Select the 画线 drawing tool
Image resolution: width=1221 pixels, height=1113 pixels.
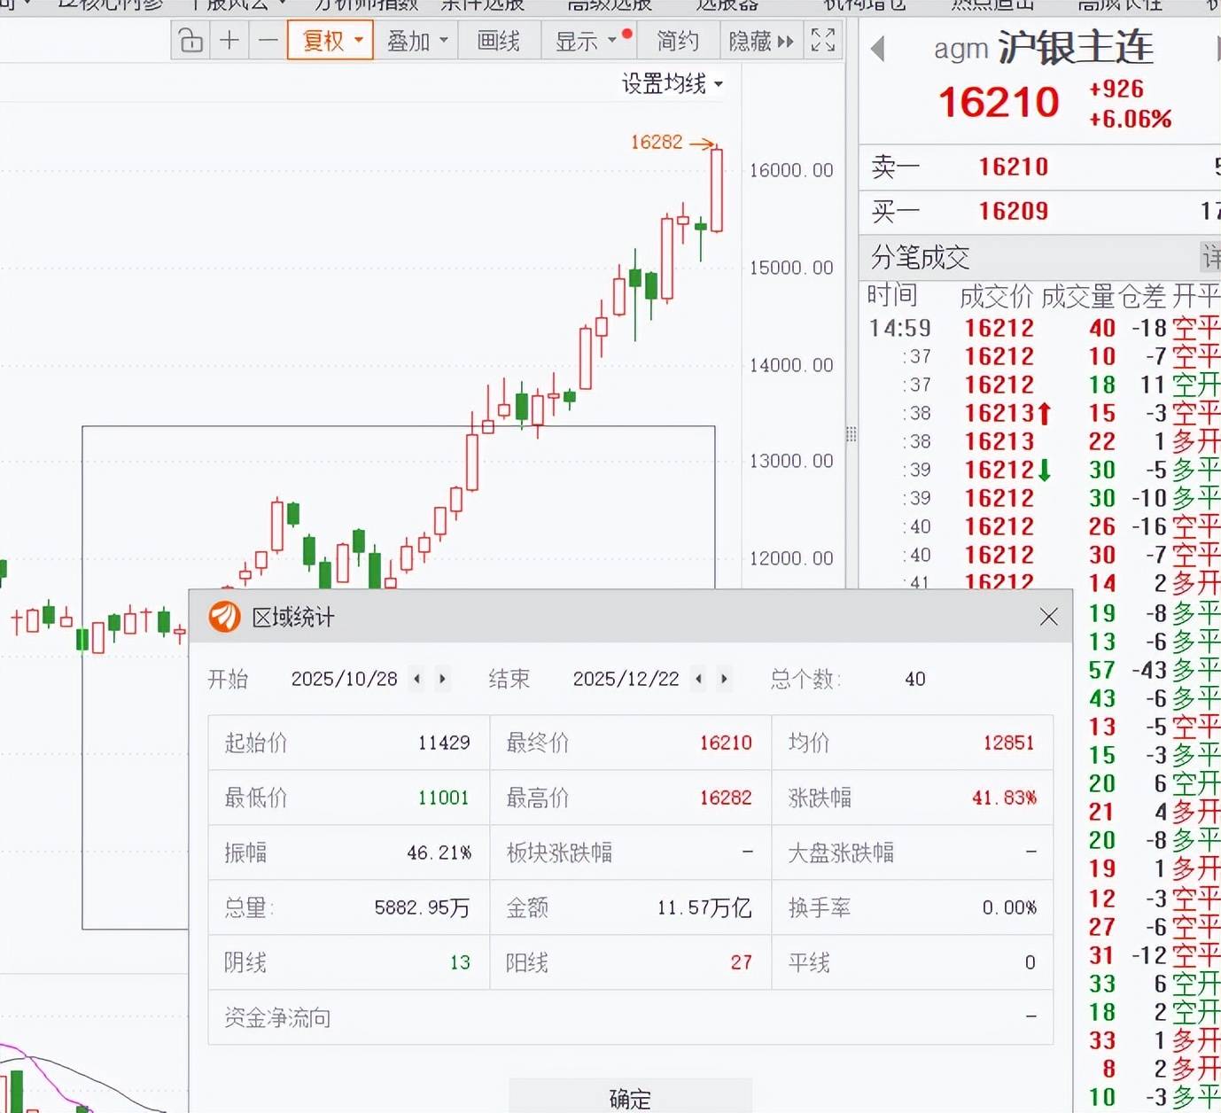click(499, 41)
